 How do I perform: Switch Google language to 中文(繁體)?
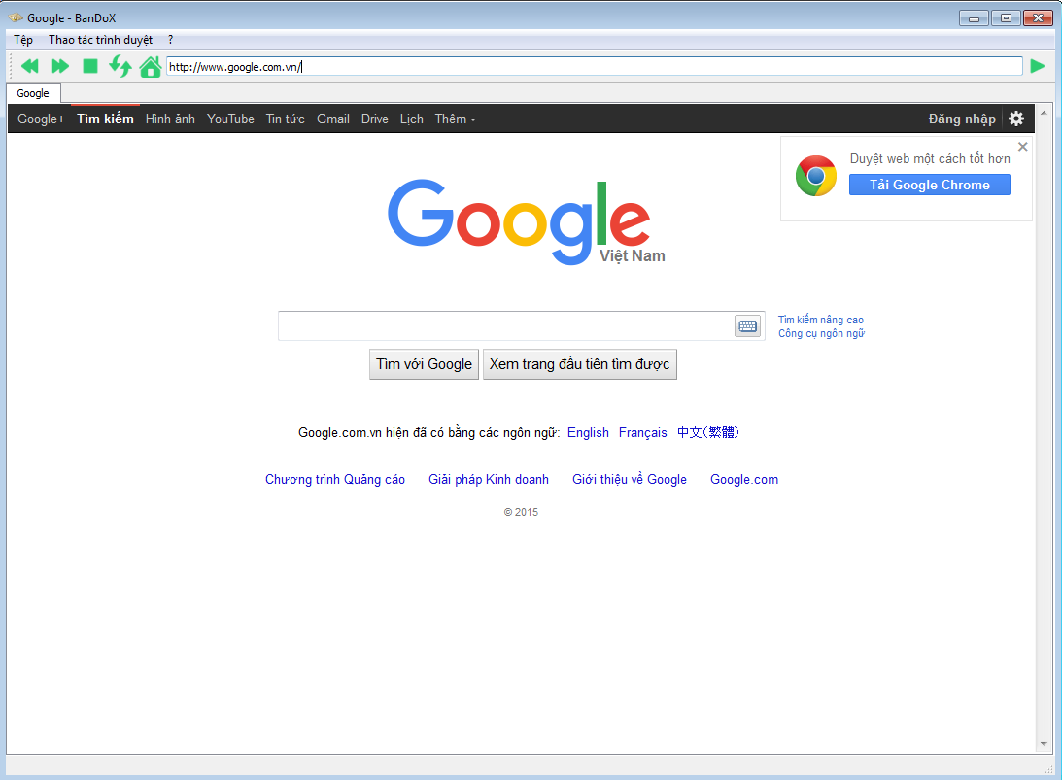coord(707,432)
